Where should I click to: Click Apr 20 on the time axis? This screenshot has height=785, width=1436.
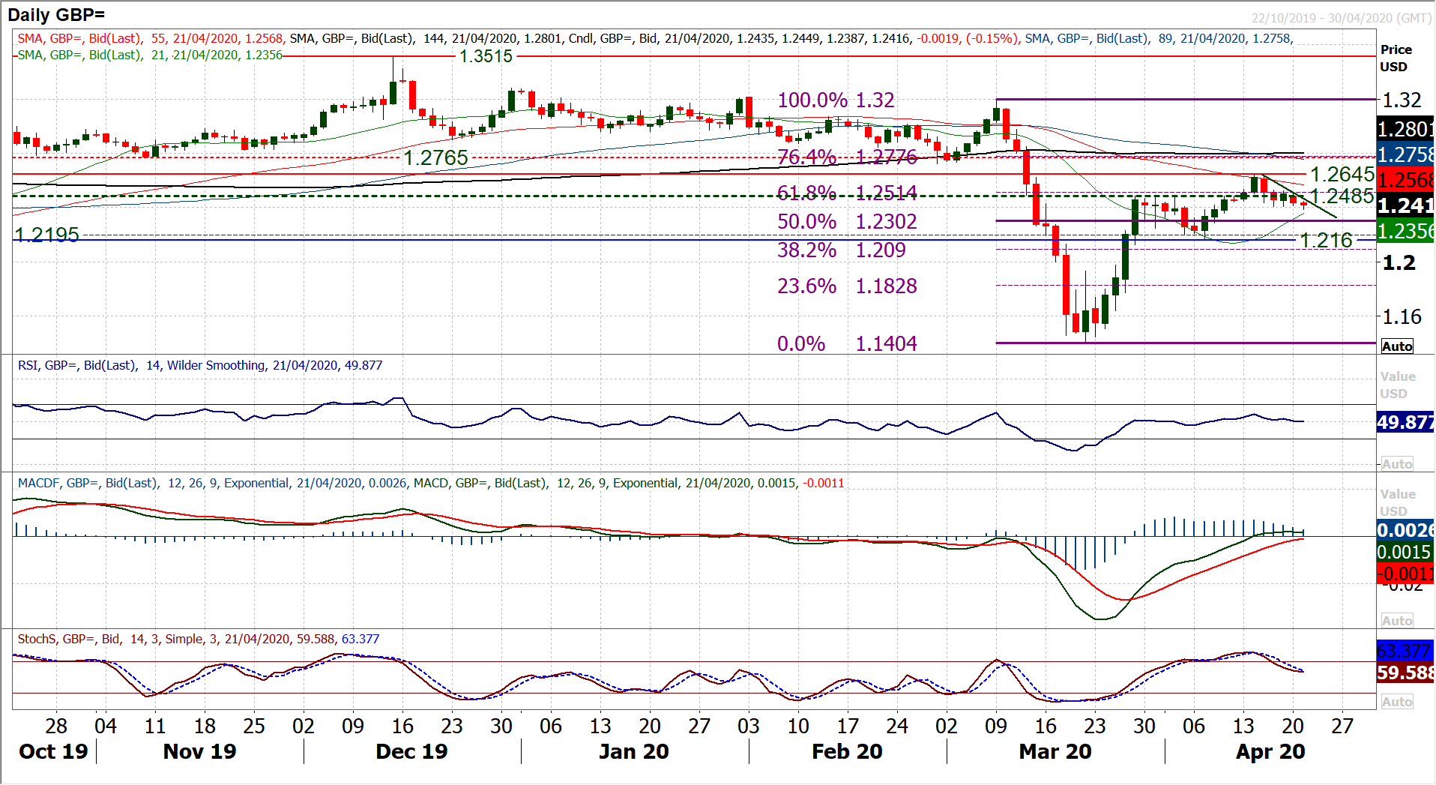tap(1270, 751)
